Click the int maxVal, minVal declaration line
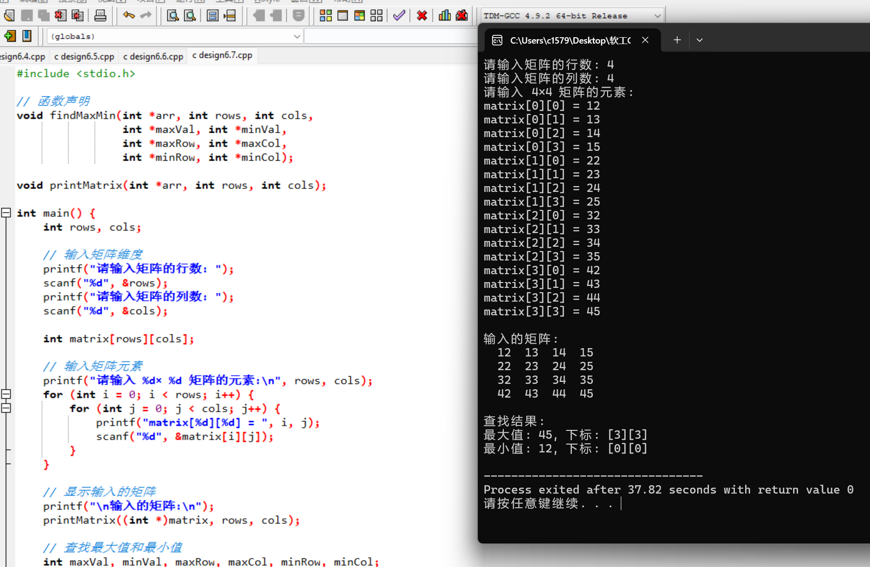Viewport: 870px width, 567px height. [211, 562]
